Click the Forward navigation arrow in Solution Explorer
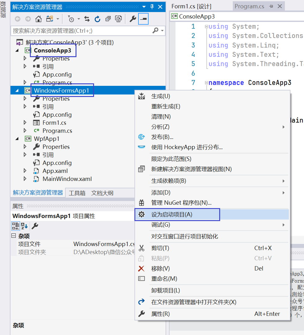This screenshot has height=335, width=304. click(28, 19)
